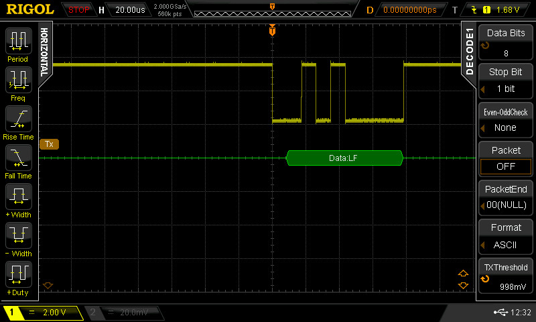Toggle channel 1 at 2.00 V
The height and width of the screenshot is (322, 536).
click(43, 313)
